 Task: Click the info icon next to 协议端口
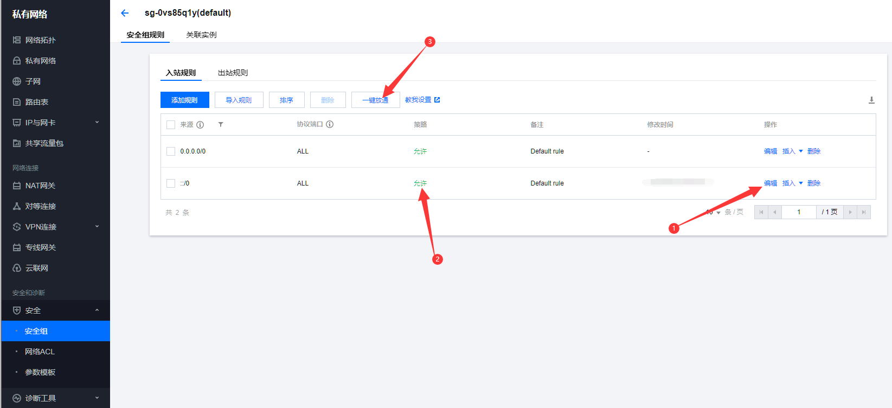pyautogui.click(x=330, y=124)
